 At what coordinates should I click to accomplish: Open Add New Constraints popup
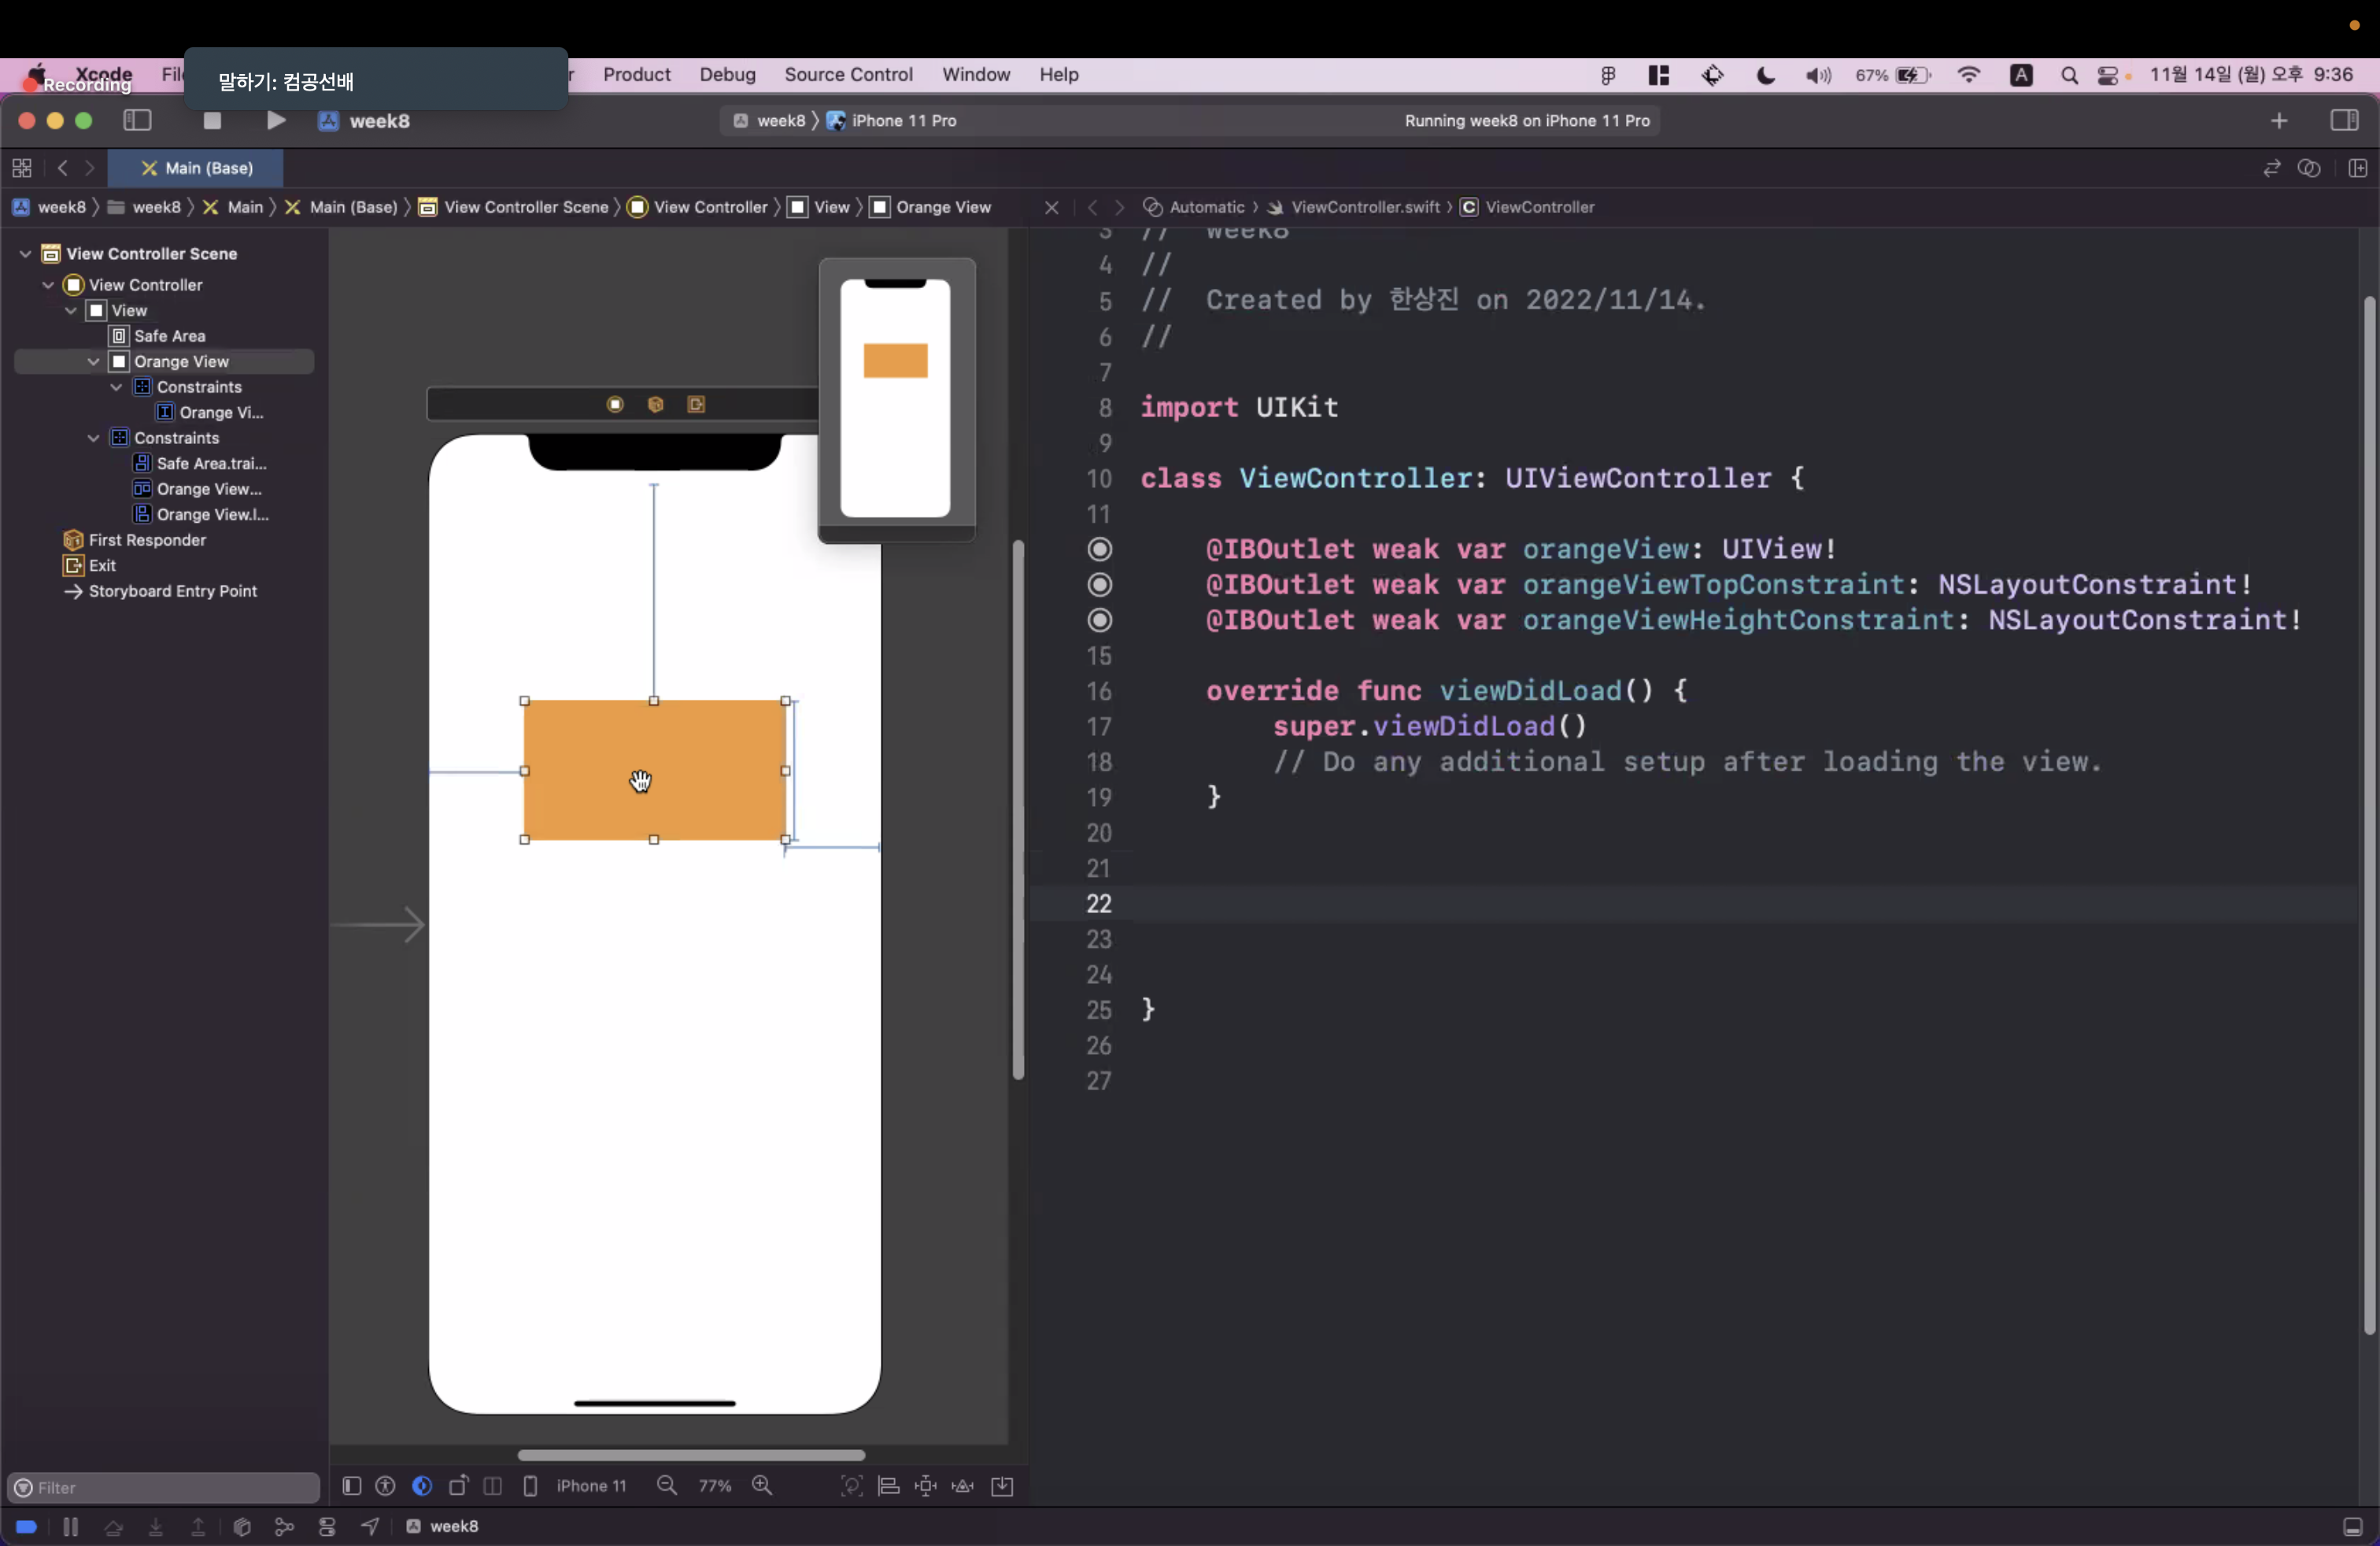coord(926,1486)
